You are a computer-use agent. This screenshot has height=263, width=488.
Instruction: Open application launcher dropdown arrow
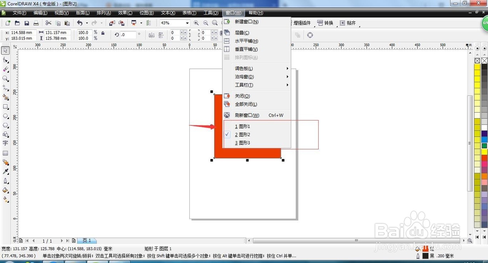(141, 23)
